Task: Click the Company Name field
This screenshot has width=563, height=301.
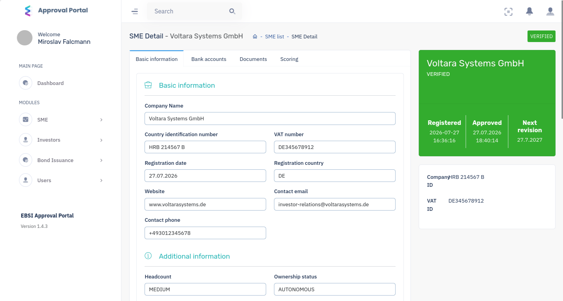Action: pos(270,119)
